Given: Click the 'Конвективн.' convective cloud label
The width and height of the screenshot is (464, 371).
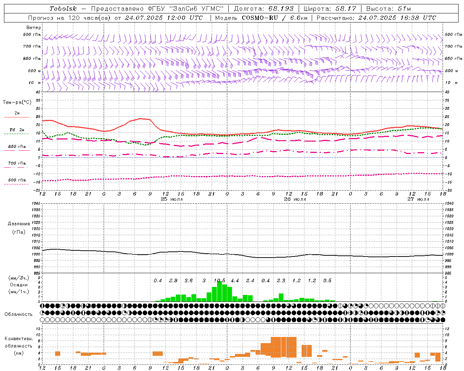Looking at the screenshot, I should [x=19, y=339].
